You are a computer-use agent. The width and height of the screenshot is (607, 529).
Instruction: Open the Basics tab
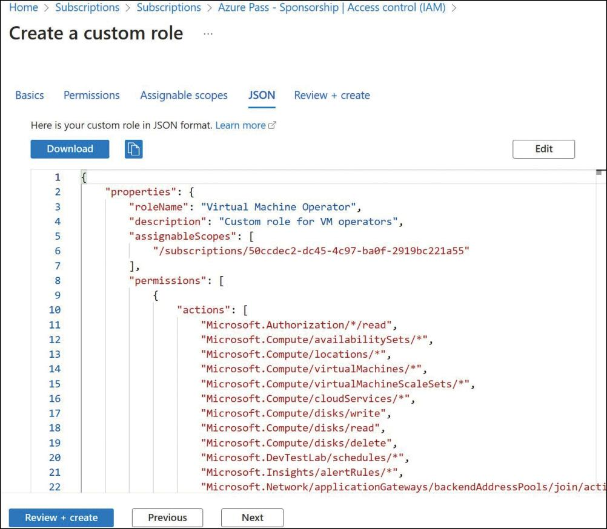(x=30, y=95)
